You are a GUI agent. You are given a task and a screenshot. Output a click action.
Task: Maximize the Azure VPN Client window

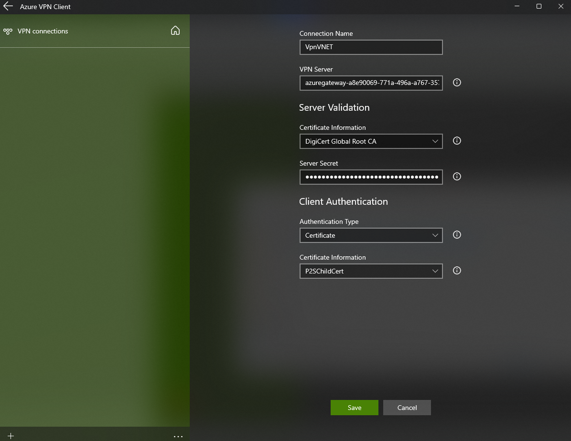point(539,6)
